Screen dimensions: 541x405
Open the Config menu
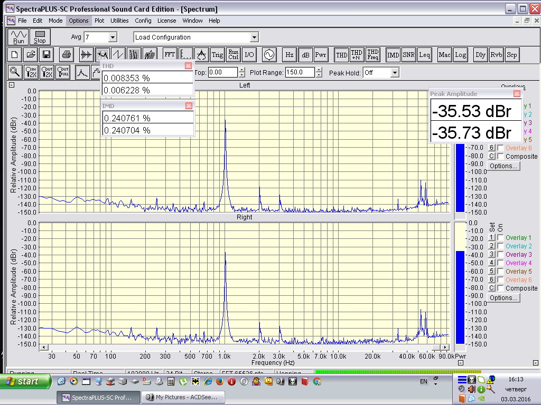coord(143,21)
